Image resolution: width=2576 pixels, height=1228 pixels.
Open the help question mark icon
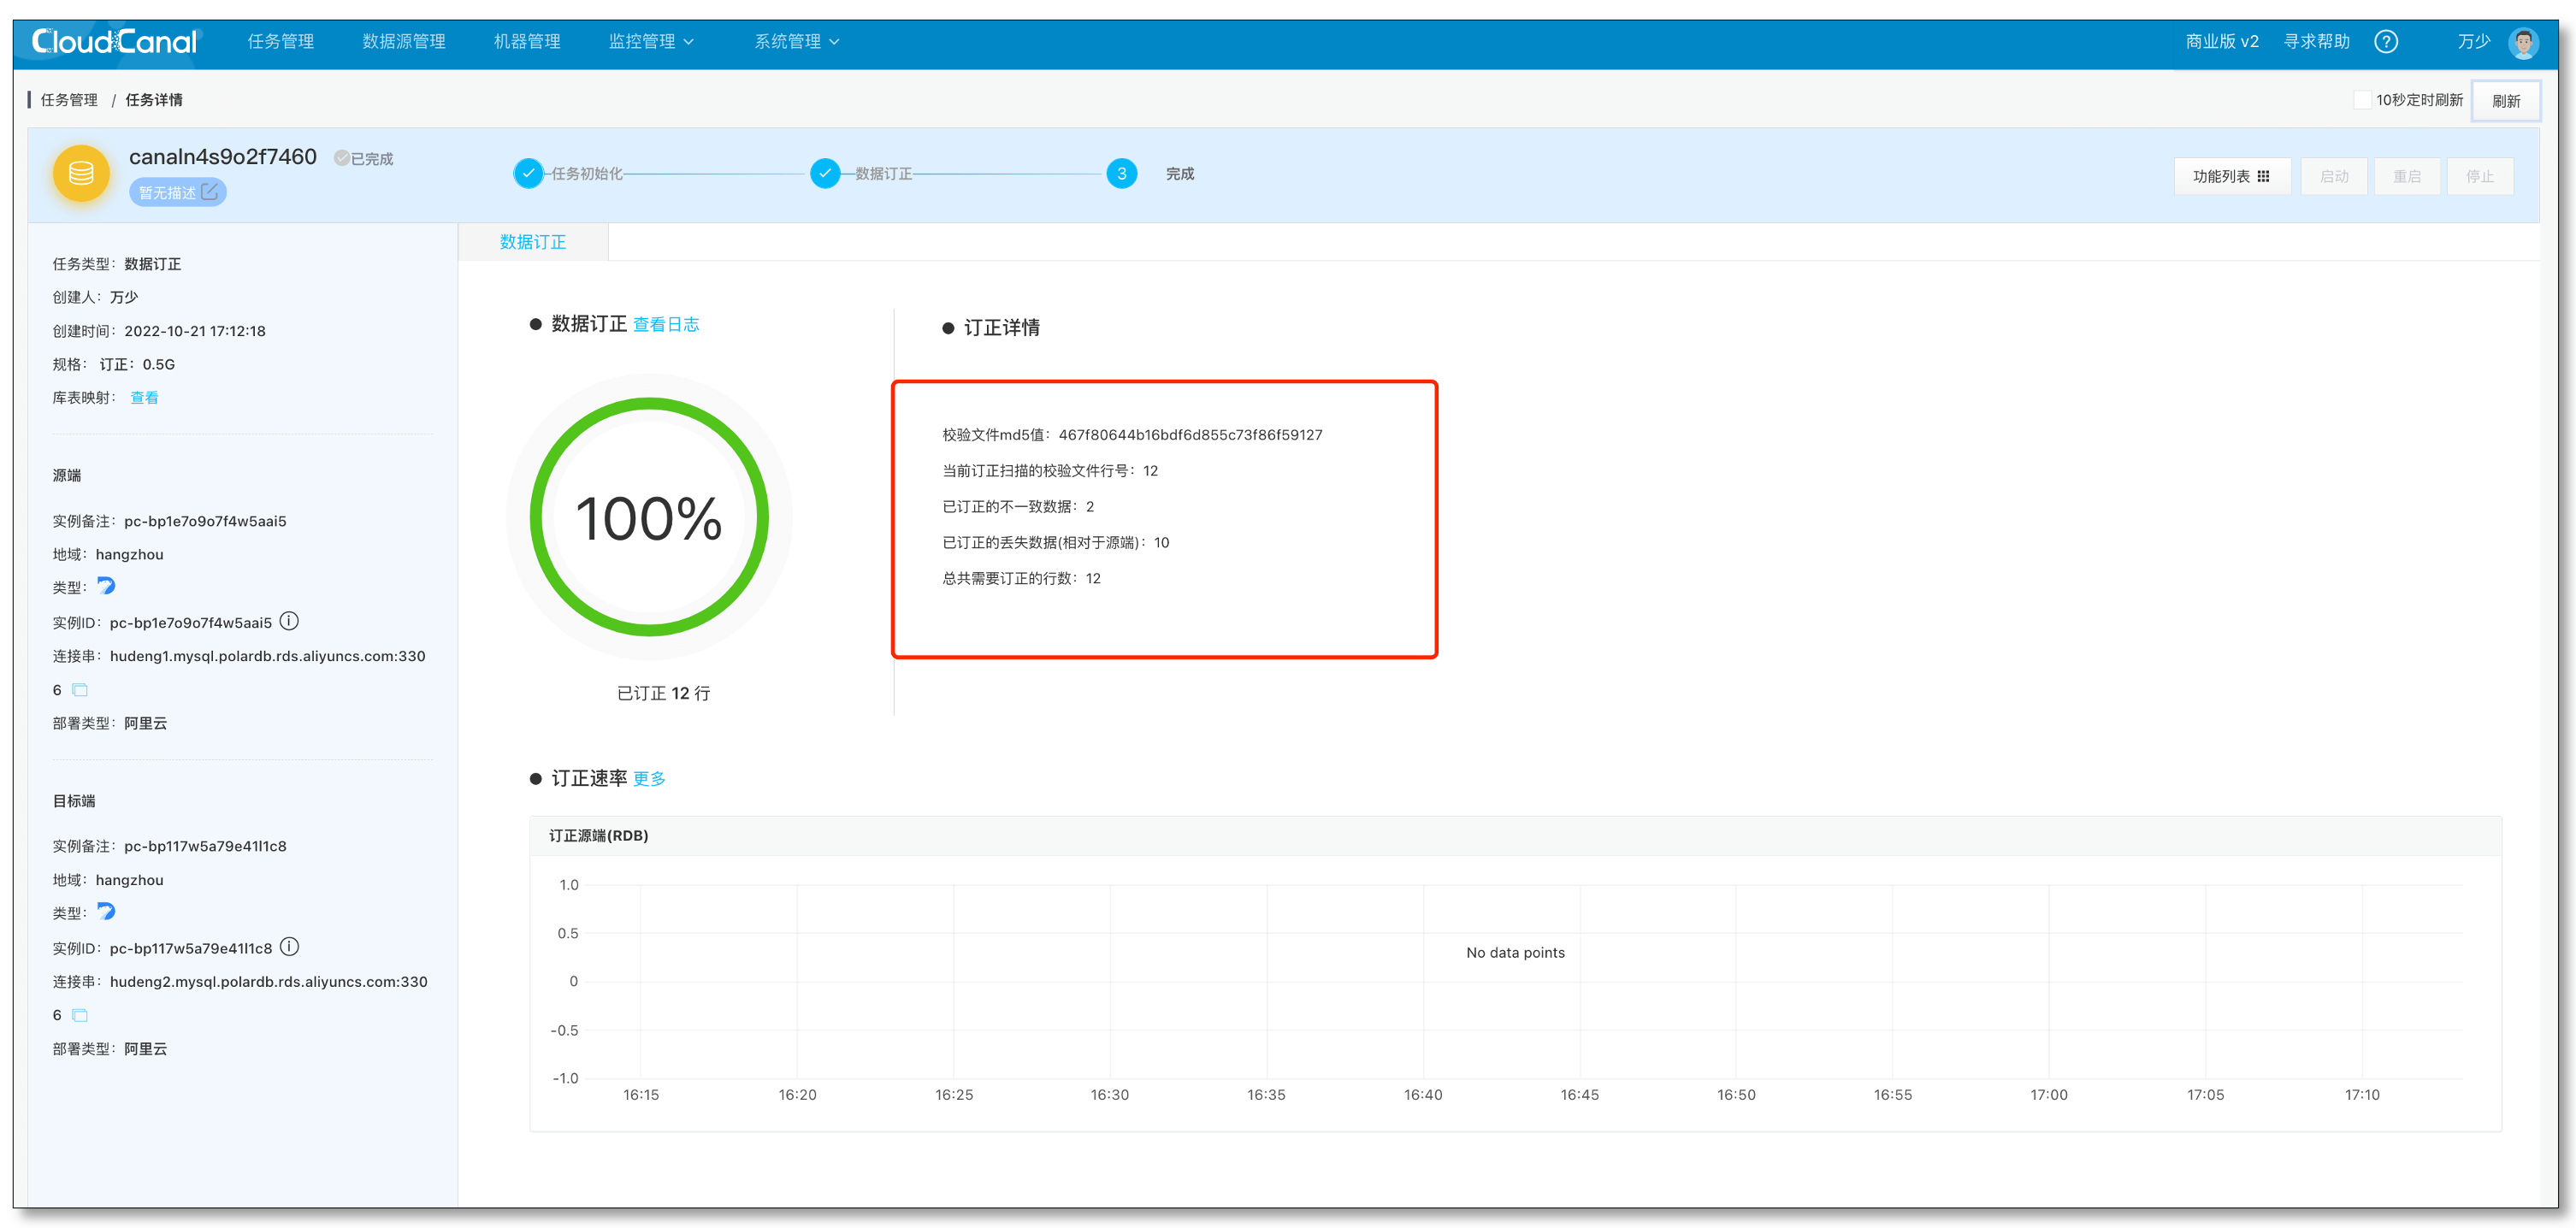click(x=2386, y=41)
